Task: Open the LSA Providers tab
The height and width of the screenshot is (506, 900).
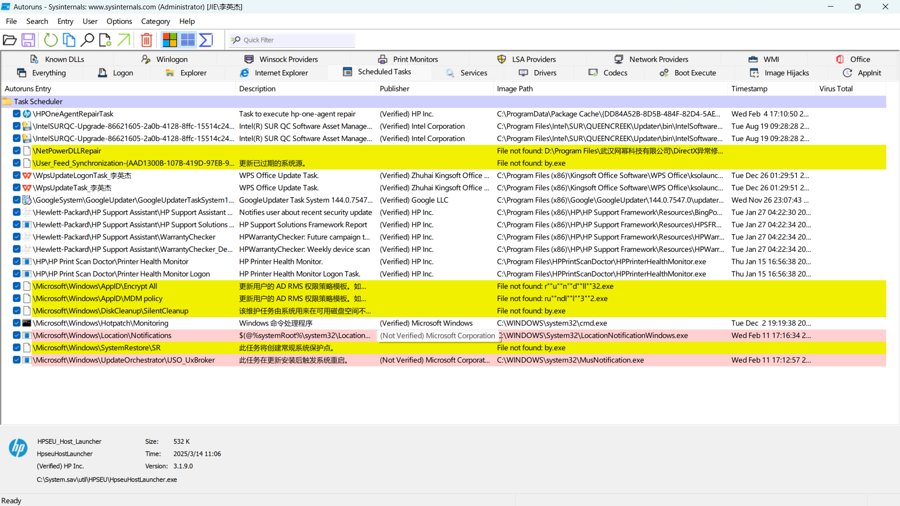Action: [x=527, y=59]
